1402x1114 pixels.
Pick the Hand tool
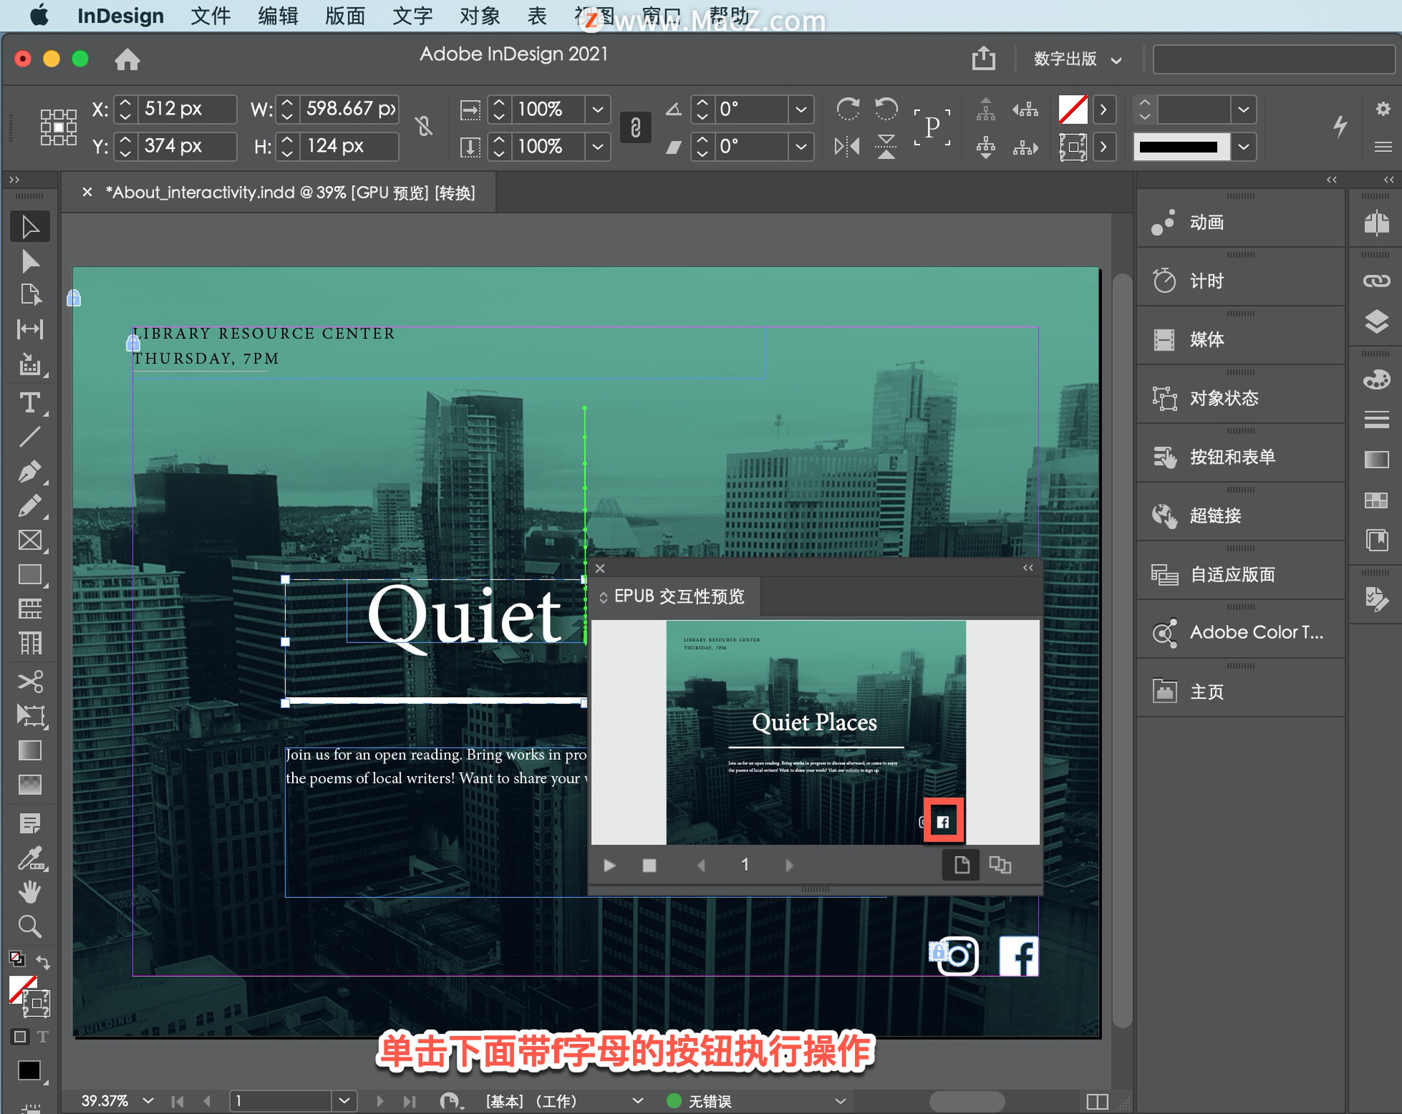click(x=30, y=891)
